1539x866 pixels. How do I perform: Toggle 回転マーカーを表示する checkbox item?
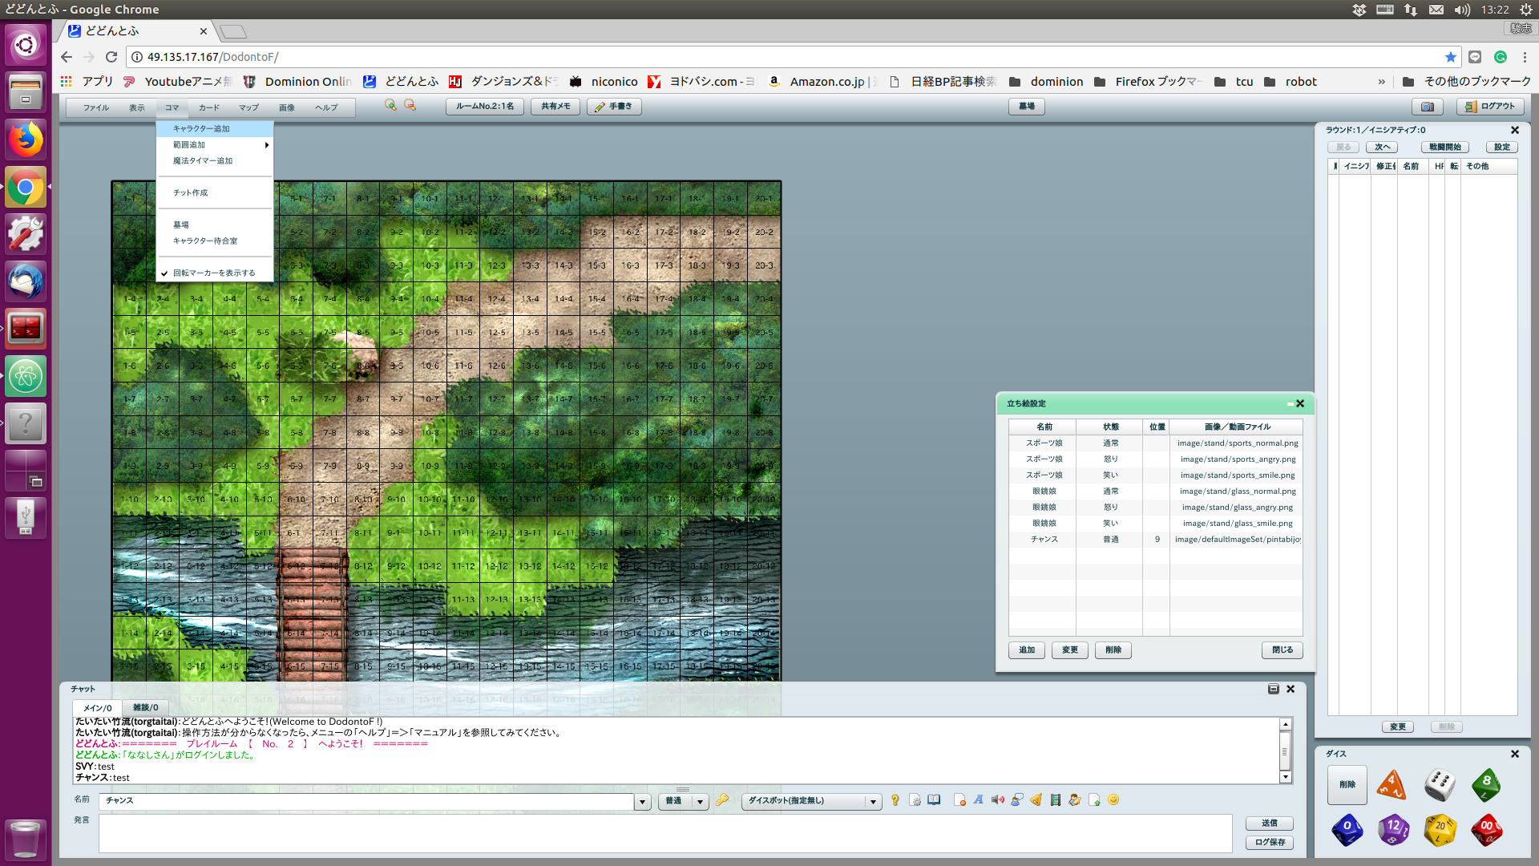(x=213, y=273)
